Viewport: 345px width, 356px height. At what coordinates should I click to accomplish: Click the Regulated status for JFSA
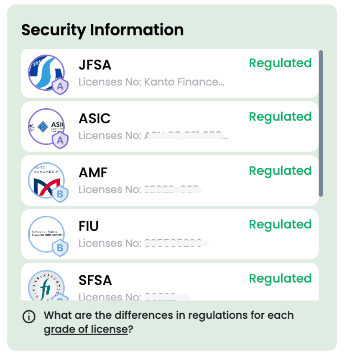(280, 63)
